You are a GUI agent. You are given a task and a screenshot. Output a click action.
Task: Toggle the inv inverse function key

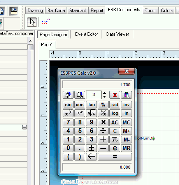126,105
